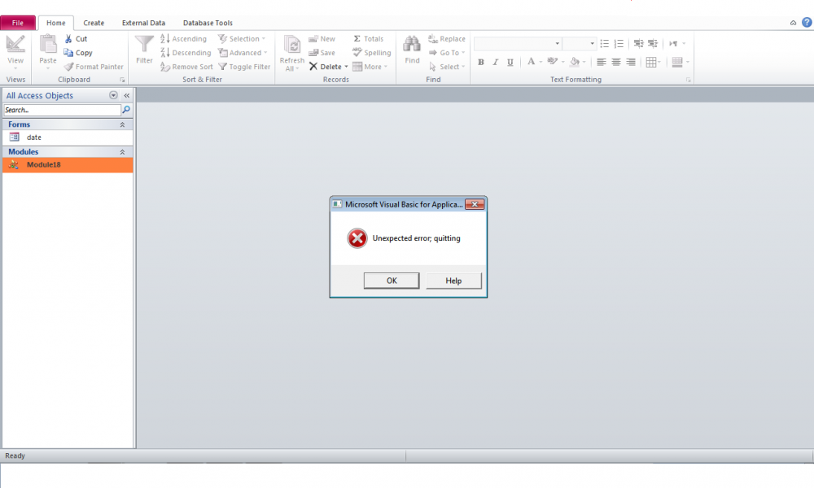Collapse the Modules group
814x488 pixels.
(x=123, y=152)
